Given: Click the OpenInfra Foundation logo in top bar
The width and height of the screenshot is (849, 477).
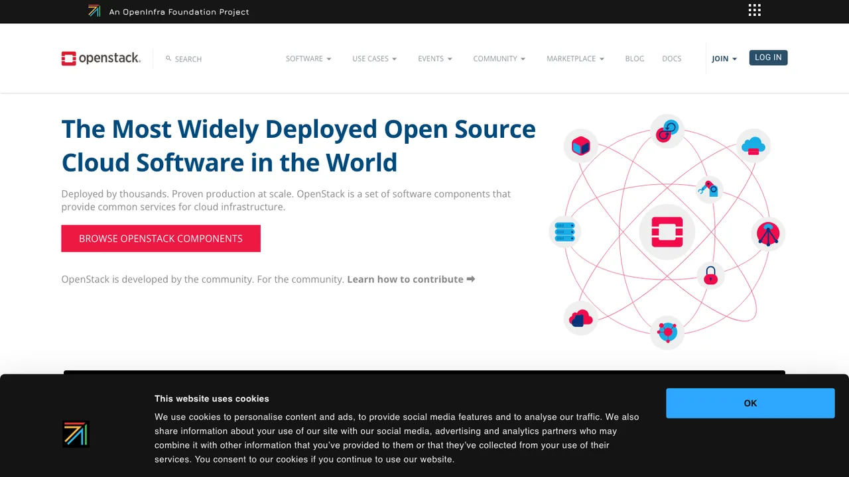Looking at the screenshot, I should tap(94, 11).
